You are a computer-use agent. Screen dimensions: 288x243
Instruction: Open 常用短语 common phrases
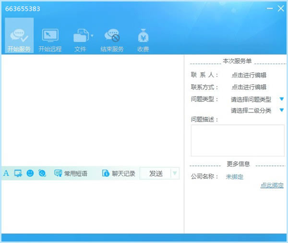(x=71, y=173)
